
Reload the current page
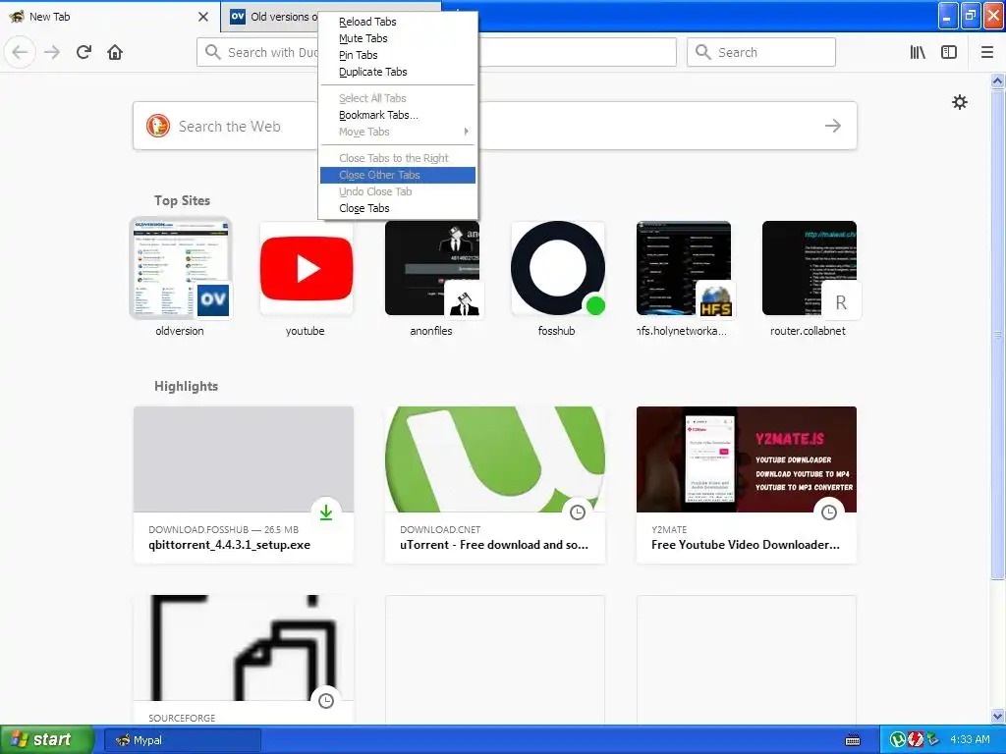tap(84, 52)
